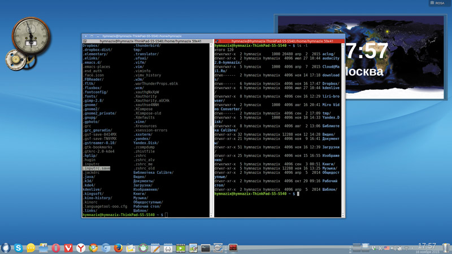This screenshot has width=452, height=254.
Task: Click '.zshrc_old' in the left terminal
Action: tap(144, 168)
